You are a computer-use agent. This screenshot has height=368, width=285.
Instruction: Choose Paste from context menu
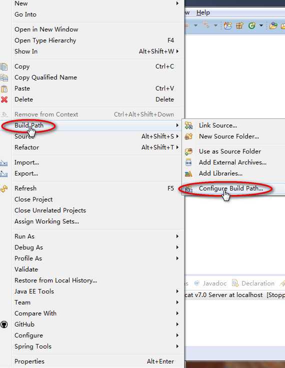(x=97, y=88)
